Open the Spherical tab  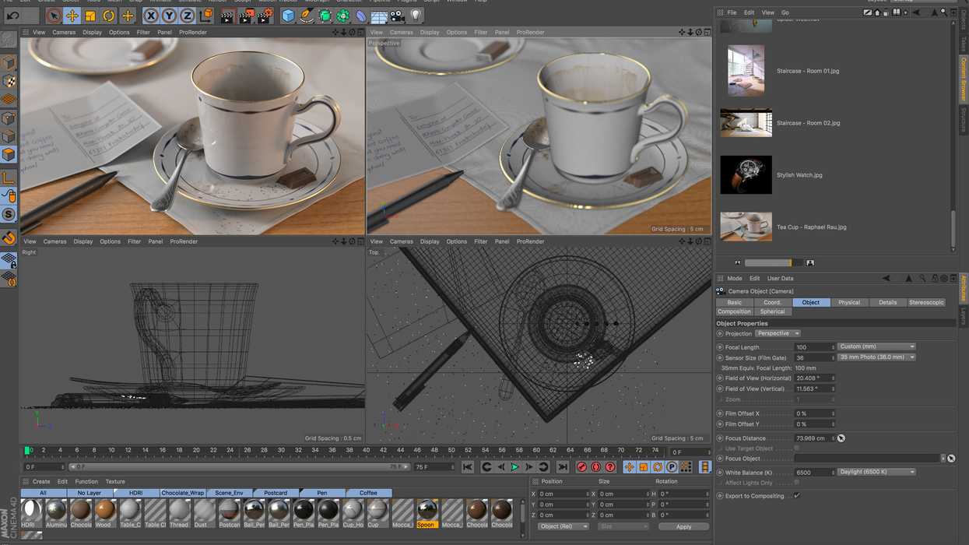coord(772,311)
